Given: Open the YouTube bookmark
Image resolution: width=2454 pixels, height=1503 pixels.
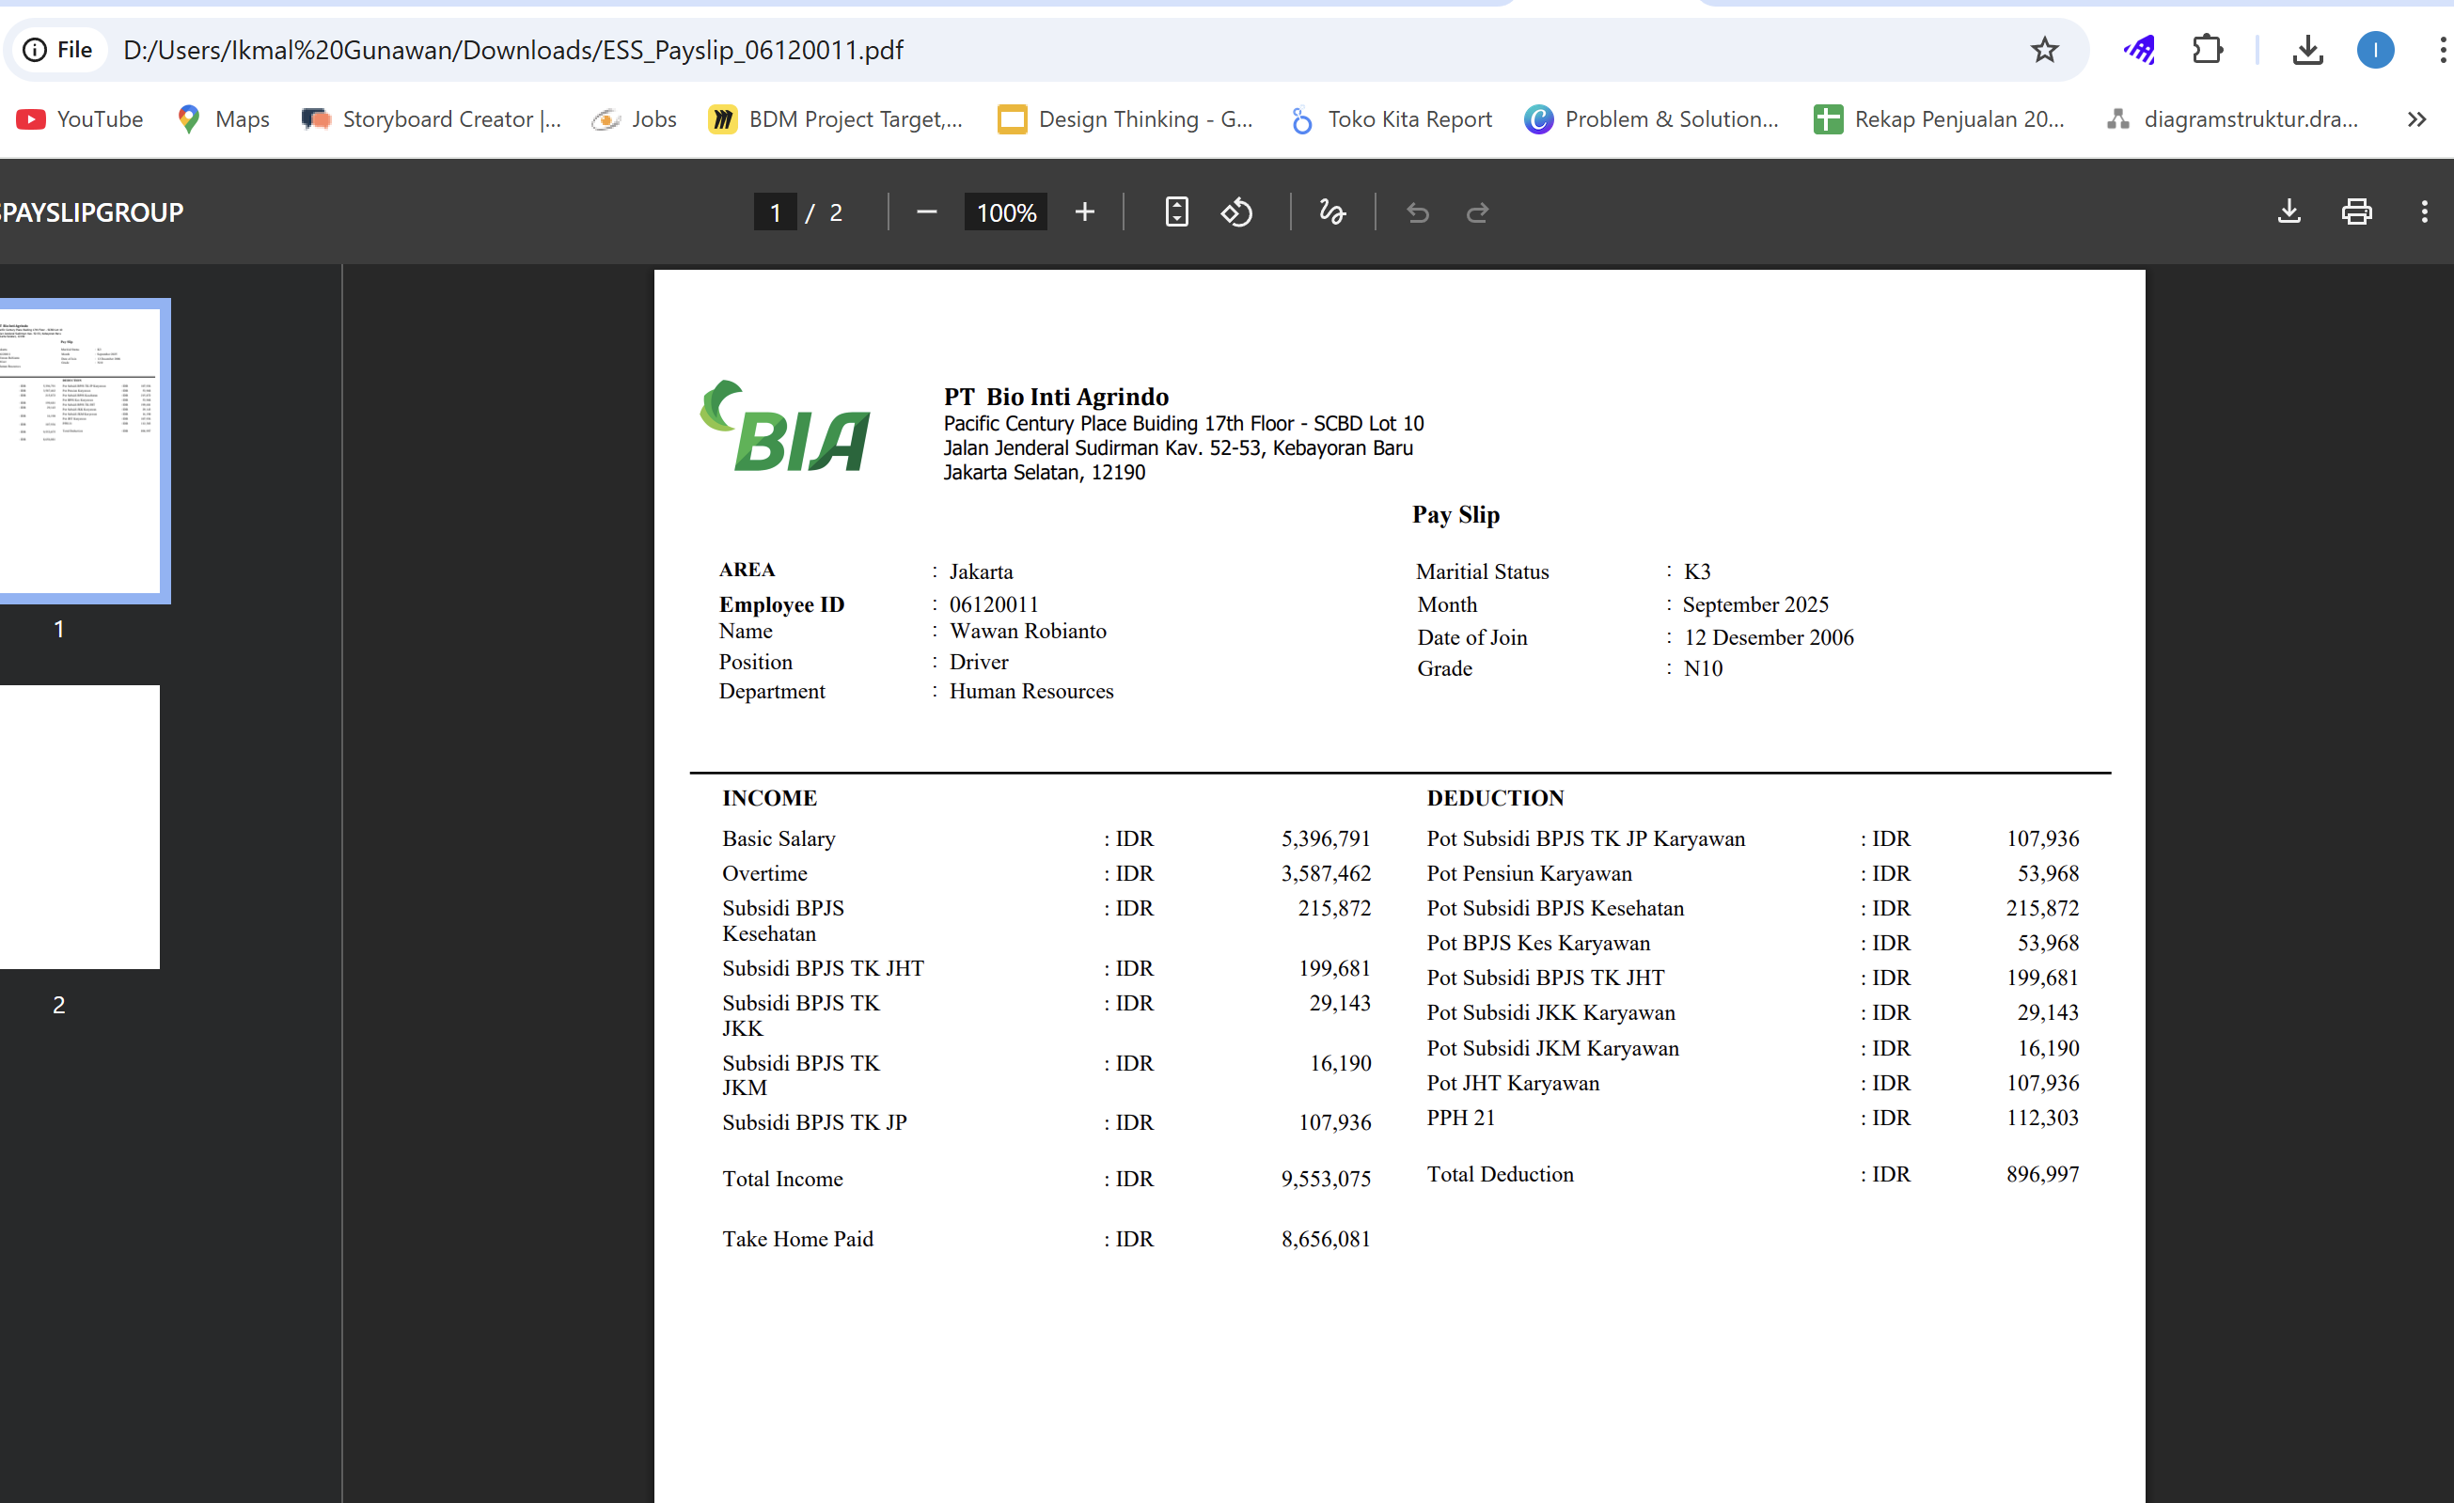Looking at the screenshot, I should 80,119.
